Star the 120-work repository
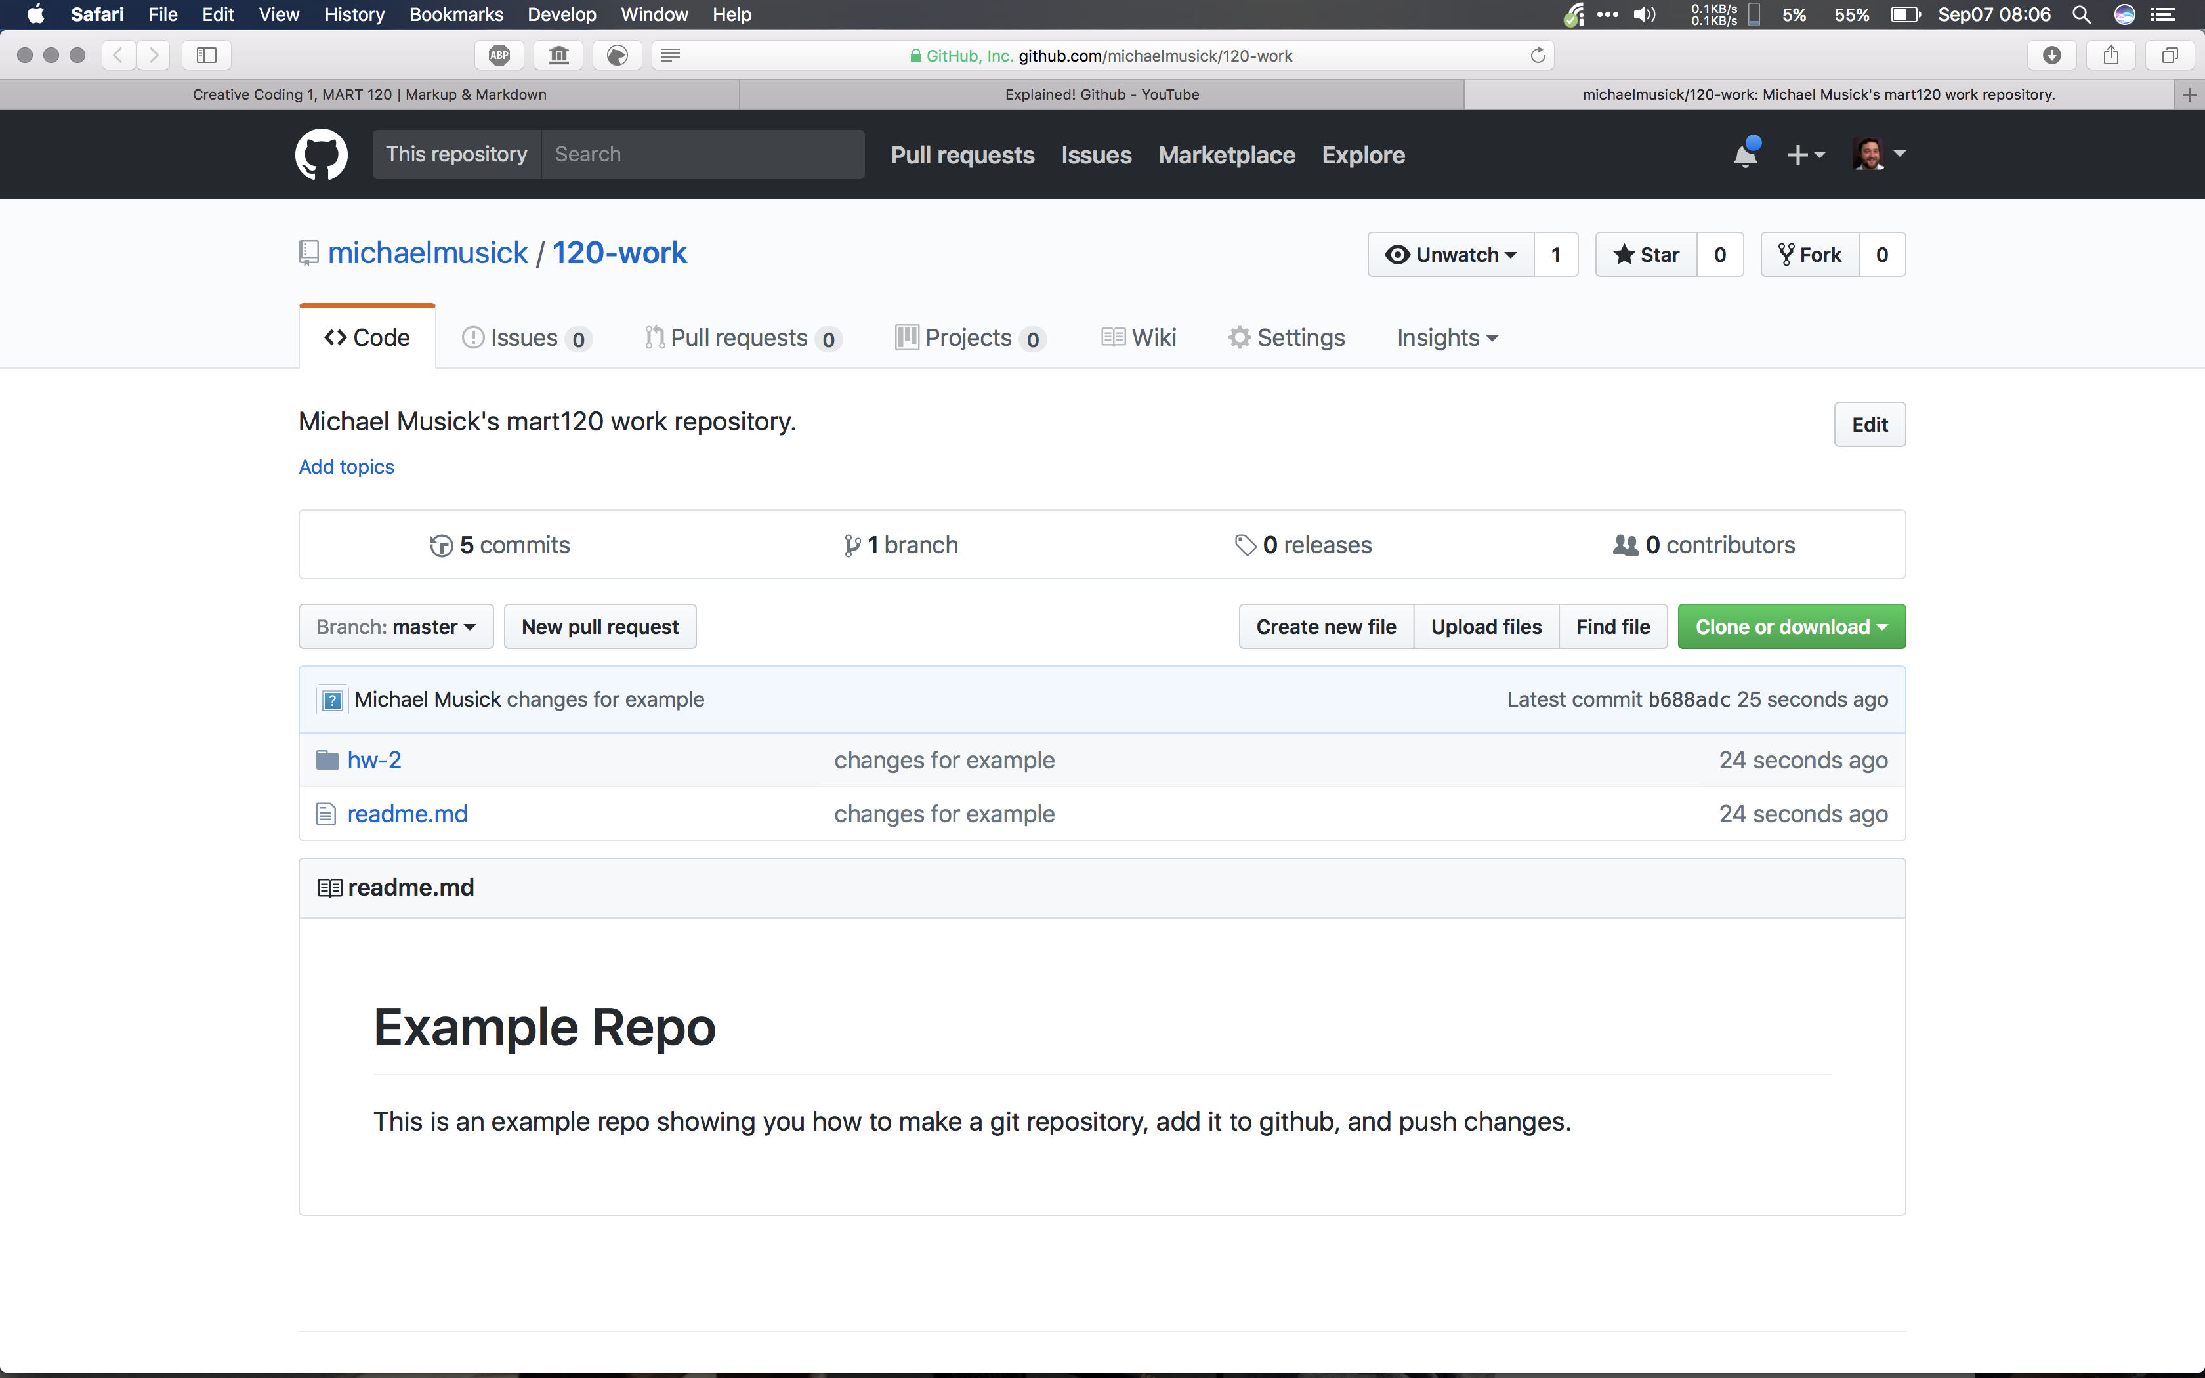Viewport: 2205px width, 1378px height. (x=1646, y=255)
